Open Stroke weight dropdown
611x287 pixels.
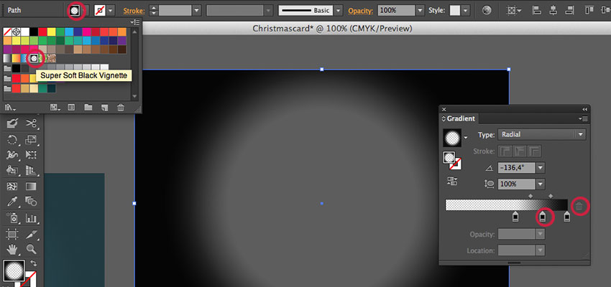pos(196,11)
